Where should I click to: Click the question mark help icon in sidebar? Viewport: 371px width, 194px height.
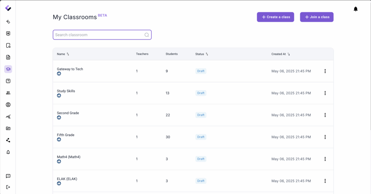click(8, 81)
